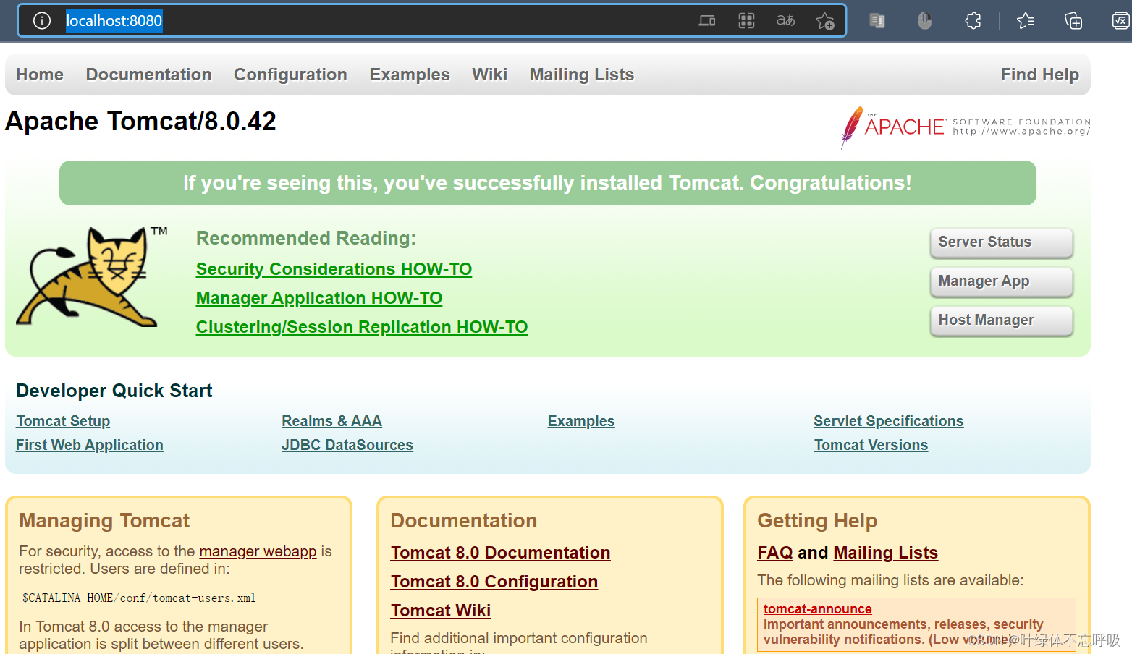Open the Mailing Lists nav item
The height and width of the screenshot is (654, 1132).
tap(582, 75)
